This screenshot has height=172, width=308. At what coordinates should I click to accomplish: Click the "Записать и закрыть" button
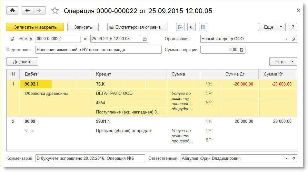(35, 27)
